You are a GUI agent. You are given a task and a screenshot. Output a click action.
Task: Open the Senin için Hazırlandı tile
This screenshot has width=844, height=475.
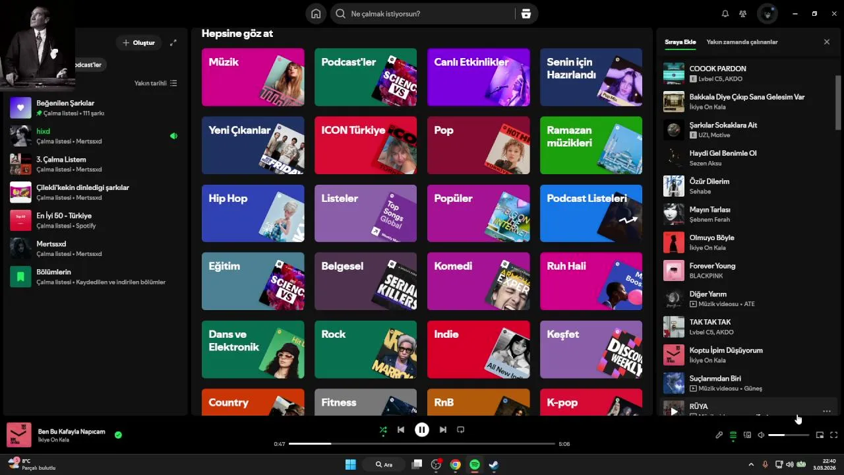coord(591,77)
